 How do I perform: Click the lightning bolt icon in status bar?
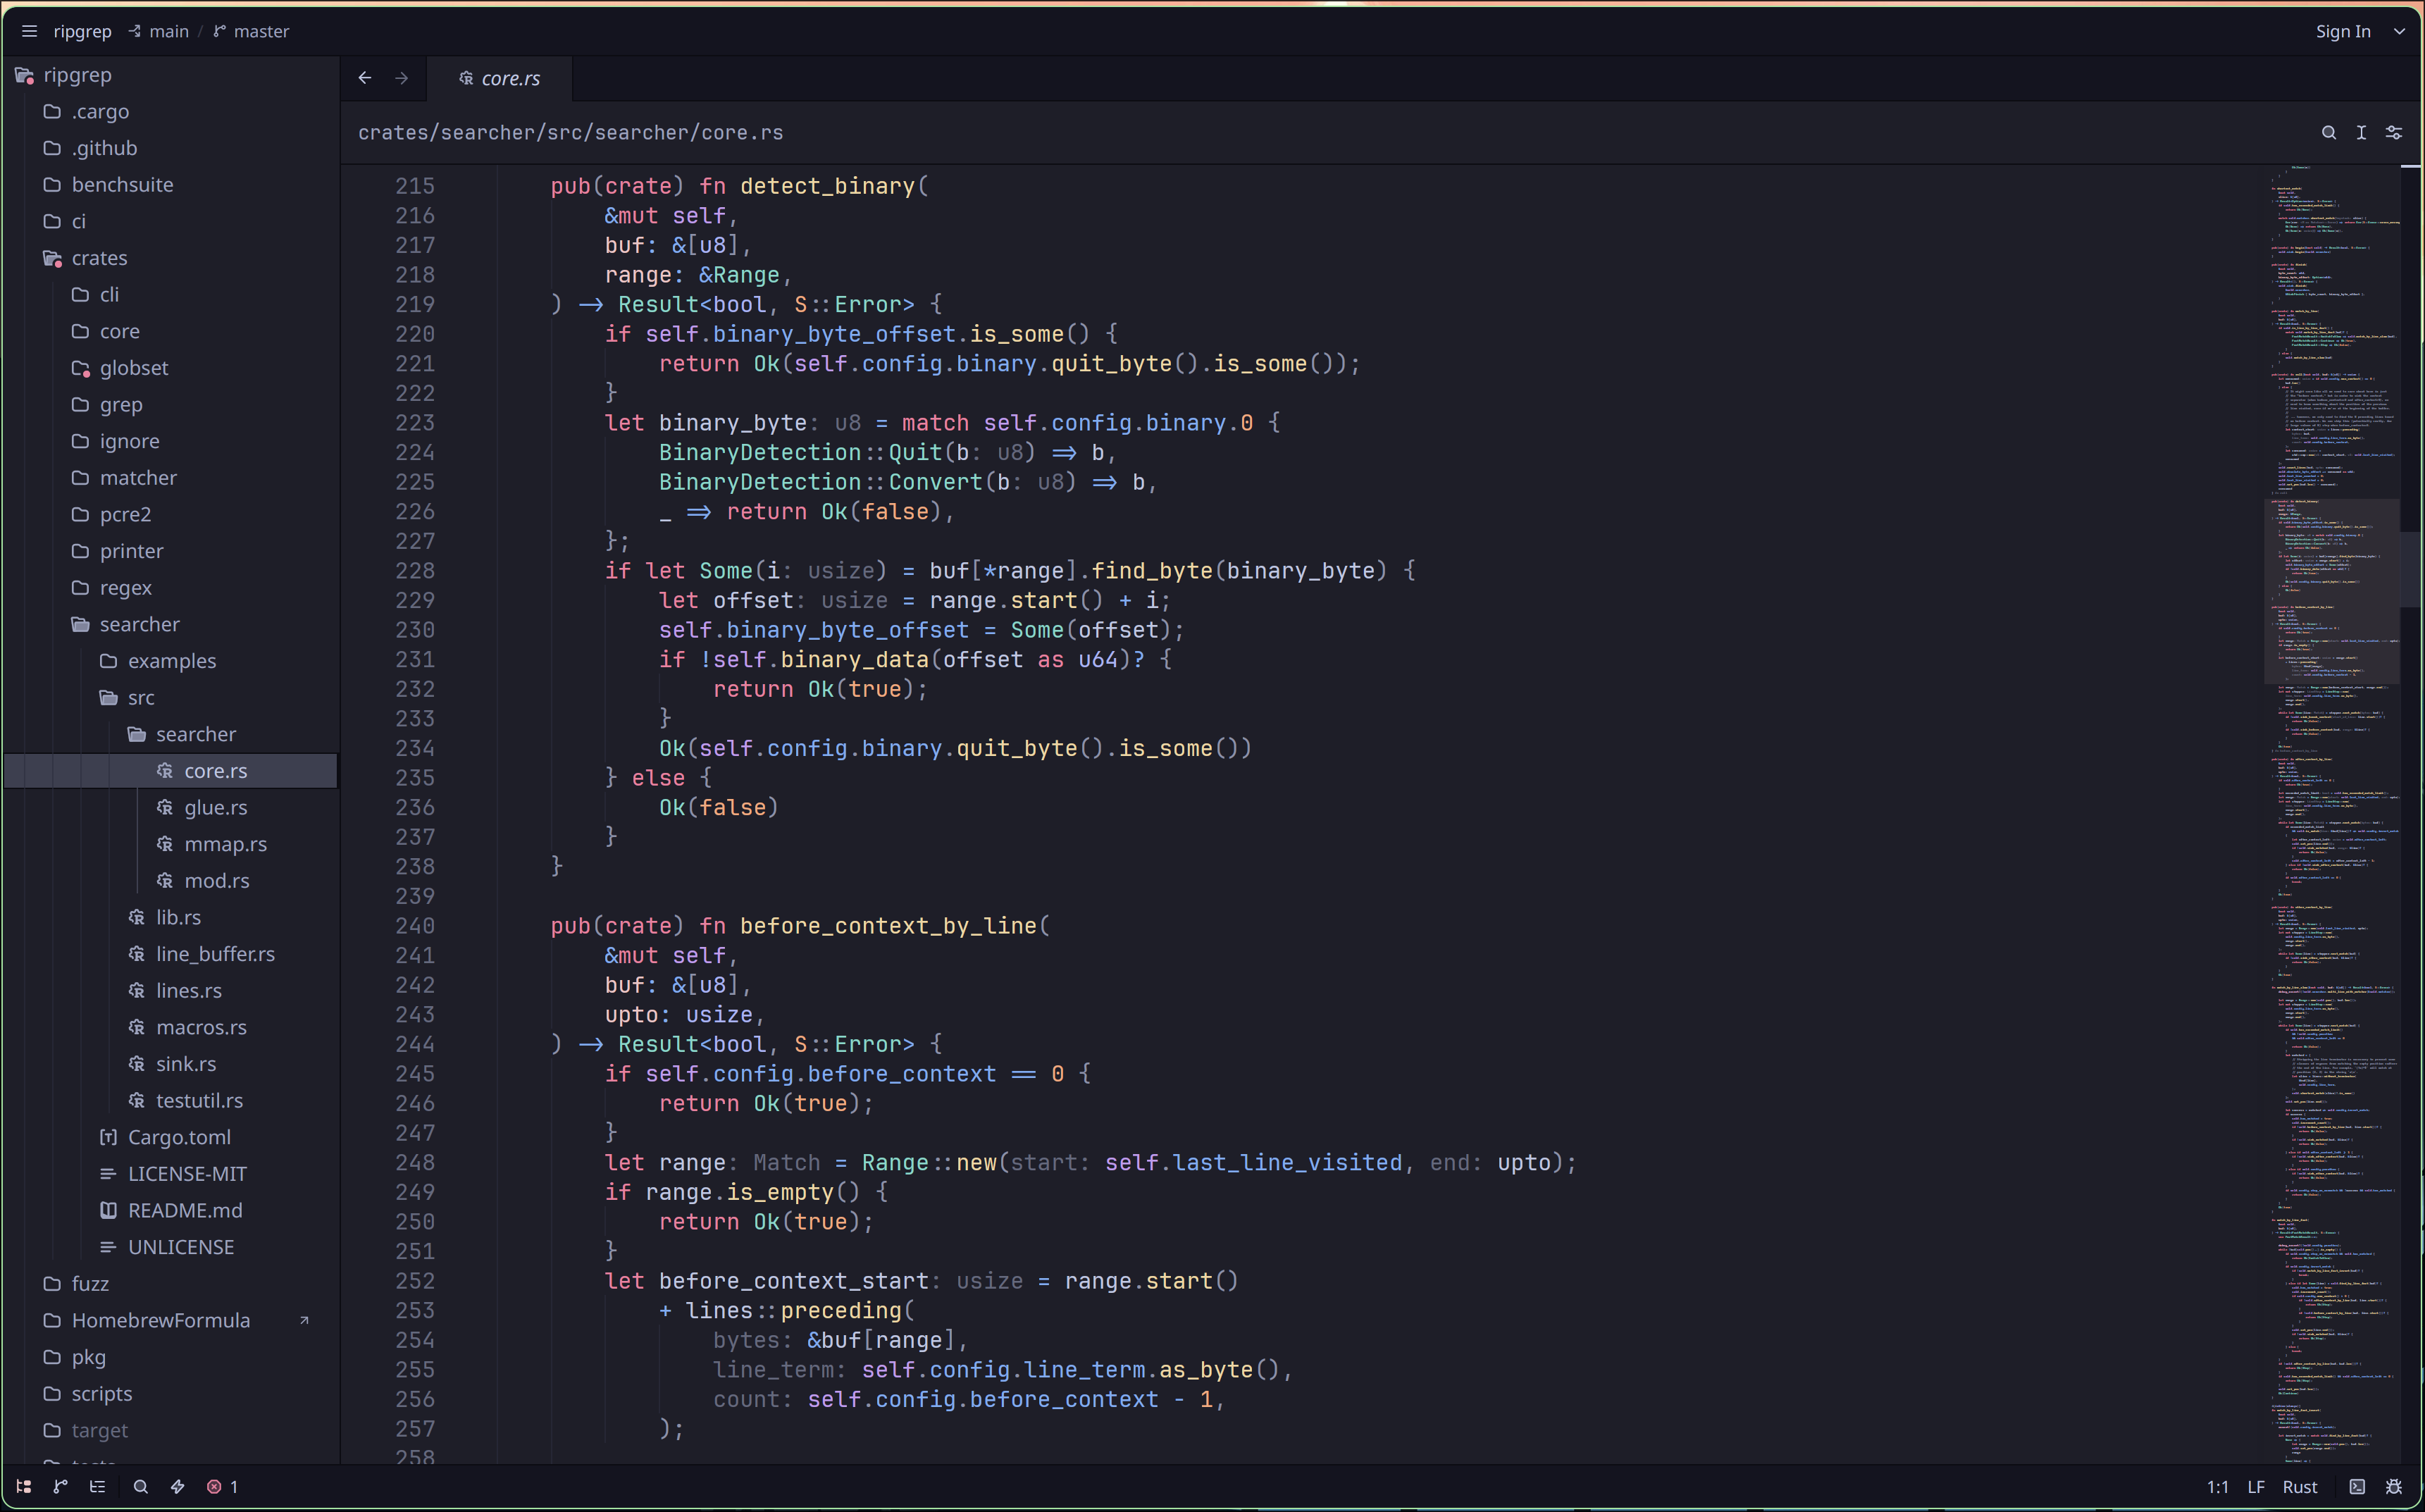[x=178, y=1486]
